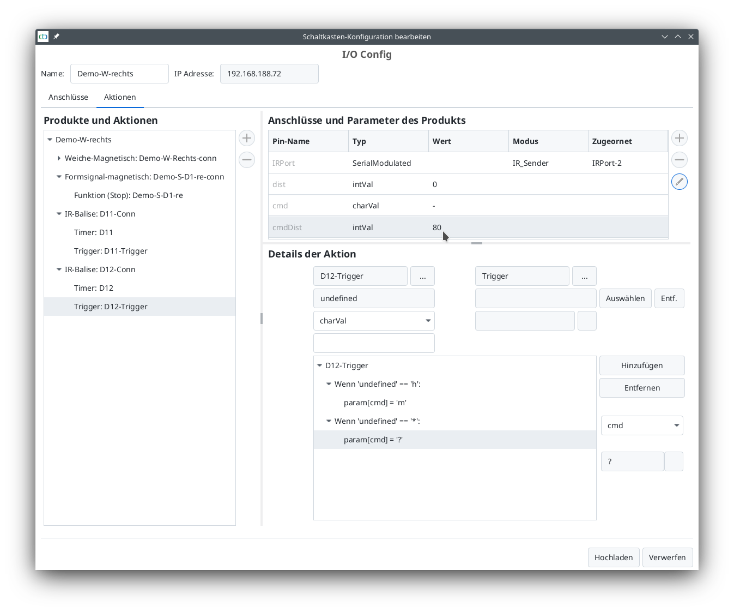This screenshot has width=734, height=612.
Task: Click the ellipsis button next to Trigger field
Action: tap(584, 276)
